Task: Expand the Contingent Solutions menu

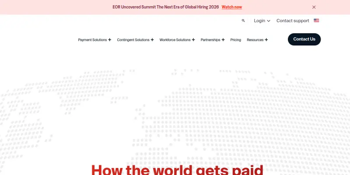Action: tap(135, 40)
